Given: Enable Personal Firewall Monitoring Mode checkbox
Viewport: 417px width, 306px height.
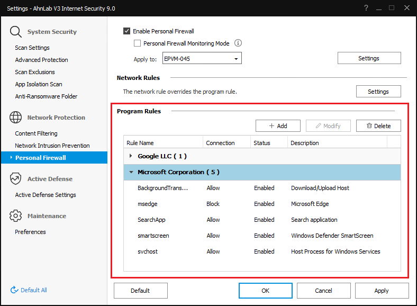Looking at the screenshot, I should (137, 43).
